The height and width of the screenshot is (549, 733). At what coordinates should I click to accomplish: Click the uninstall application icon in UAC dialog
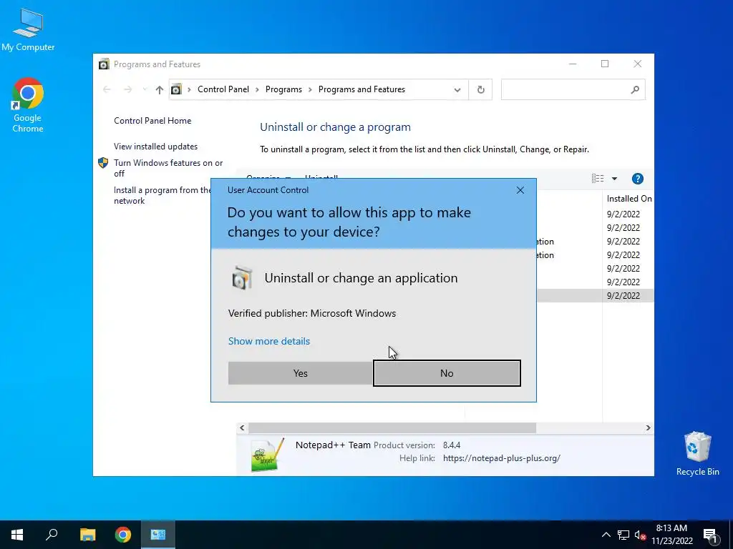point(242,278)
